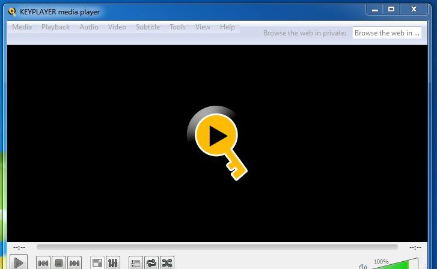
Task: Toggle fullscreen video mode icon
Action: click(x=97, y=263)
